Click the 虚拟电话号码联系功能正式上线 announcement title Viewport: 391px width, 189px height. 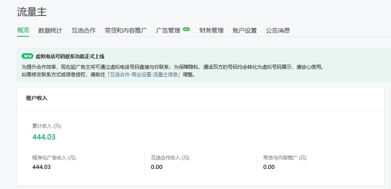(70, 56)
